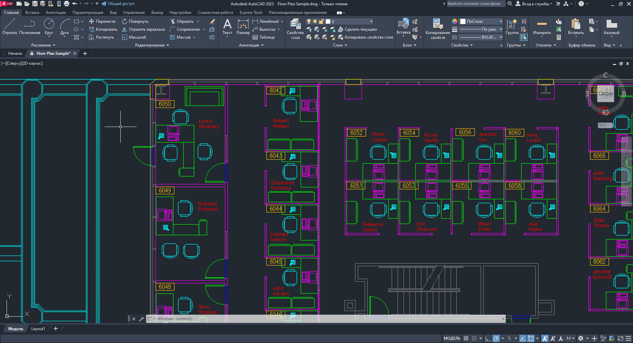Toggle ortho mode in status bar

click(488, 338)
